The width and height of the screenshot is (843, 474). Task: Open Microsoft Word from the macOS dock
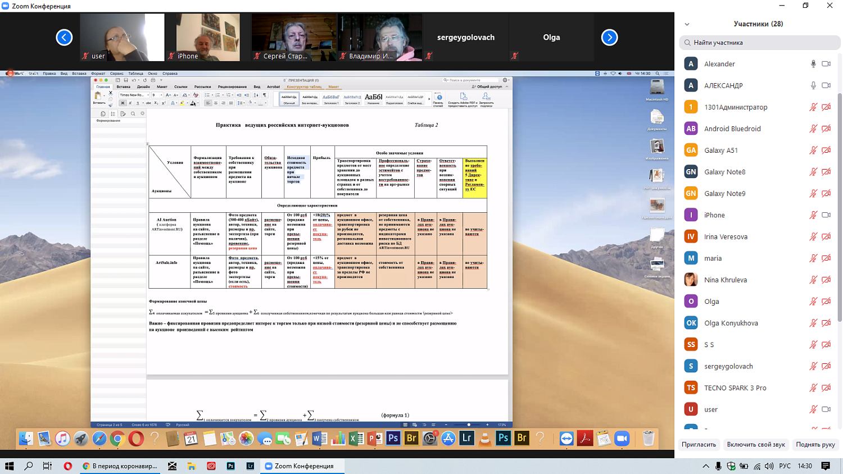point(320,438)
